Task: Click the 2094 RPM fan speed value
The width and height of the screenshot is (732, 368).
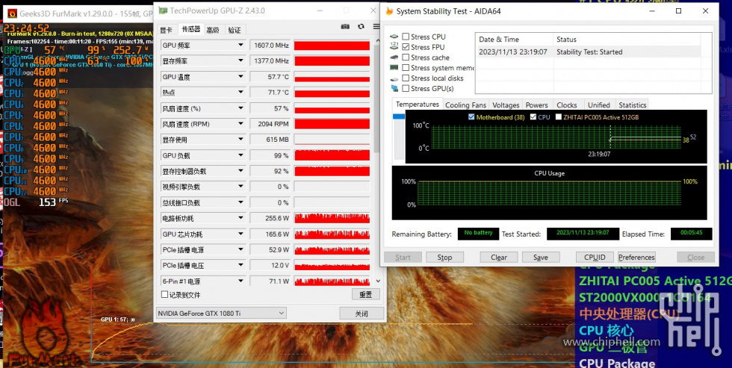Action: point(270,124)
